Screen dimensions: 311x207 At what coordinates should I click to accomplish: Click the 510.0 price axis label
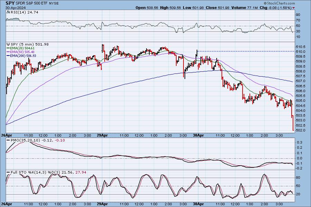301,52
